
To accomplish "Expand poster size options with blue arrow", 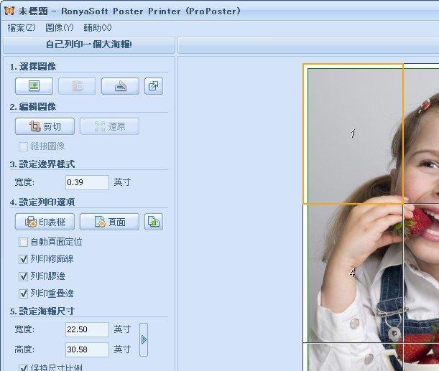I will click(x=144, y=340).
